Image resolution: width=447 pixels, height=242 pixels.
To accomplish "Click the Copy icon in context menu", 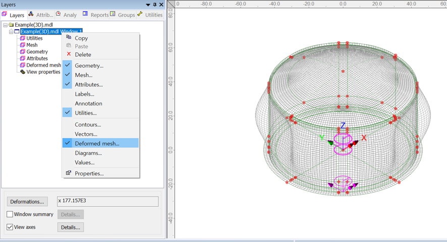I will pyautogui.click(x=69, y=37).
